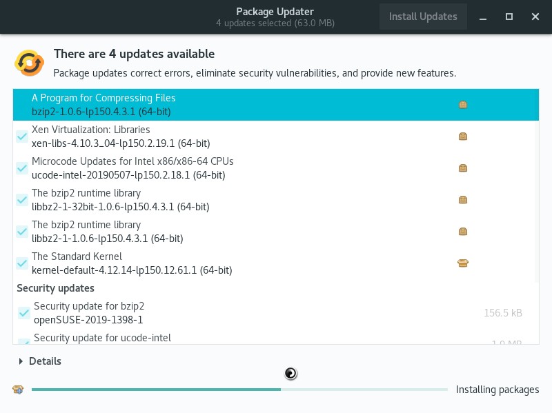Close the Package Updater window
Viewport: 552px width, 413px height.
535,17
